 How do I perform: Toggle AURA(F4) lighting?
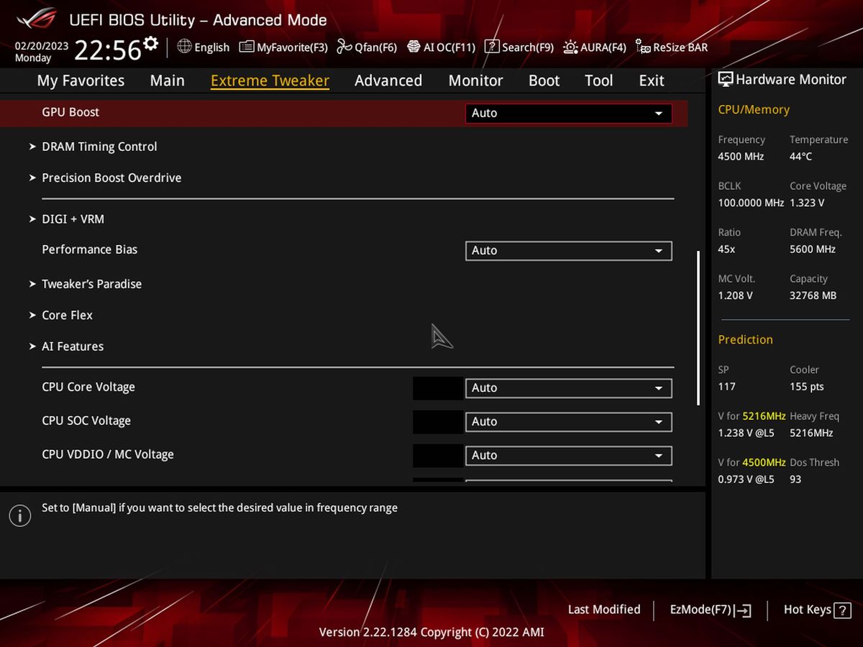coord(595,47)
